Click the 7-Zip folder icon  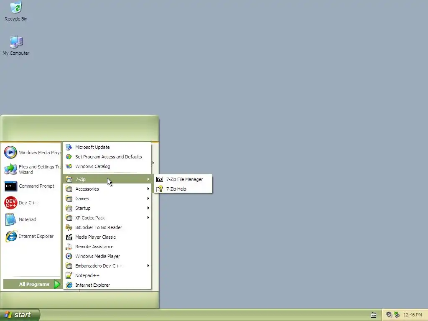(x=69, y=179)
